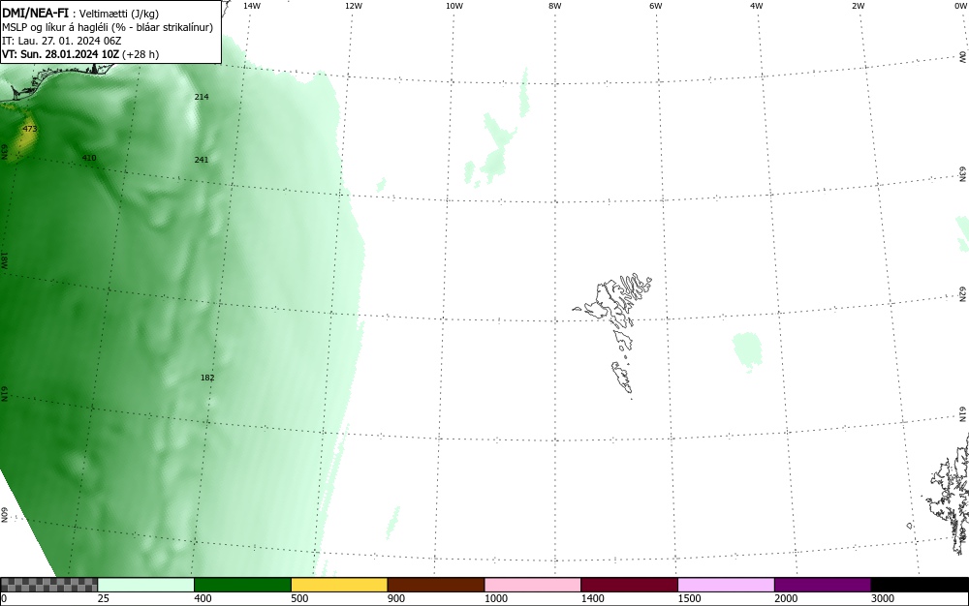969x606 pixels.
Task: Click the map value label 473
Action: pyautogui.click(x=30, y=129)
